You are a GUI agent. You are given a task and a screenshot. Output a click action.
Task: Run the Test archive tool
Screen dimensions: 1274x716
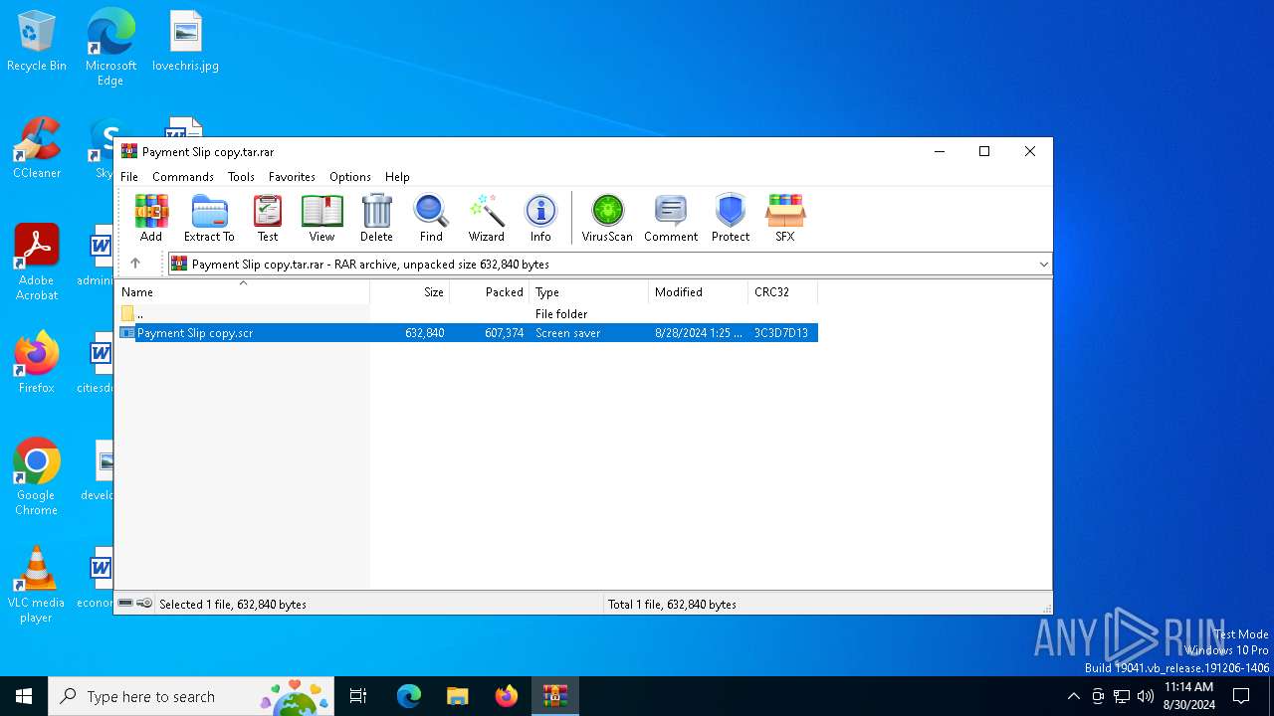[x=268, y=218]
